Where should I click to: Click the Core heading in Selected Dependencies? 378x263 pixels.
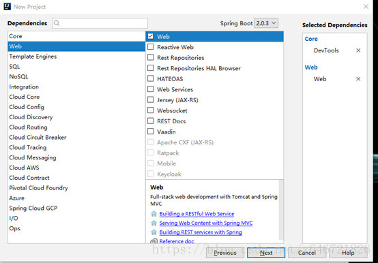(x=311, y=39)
